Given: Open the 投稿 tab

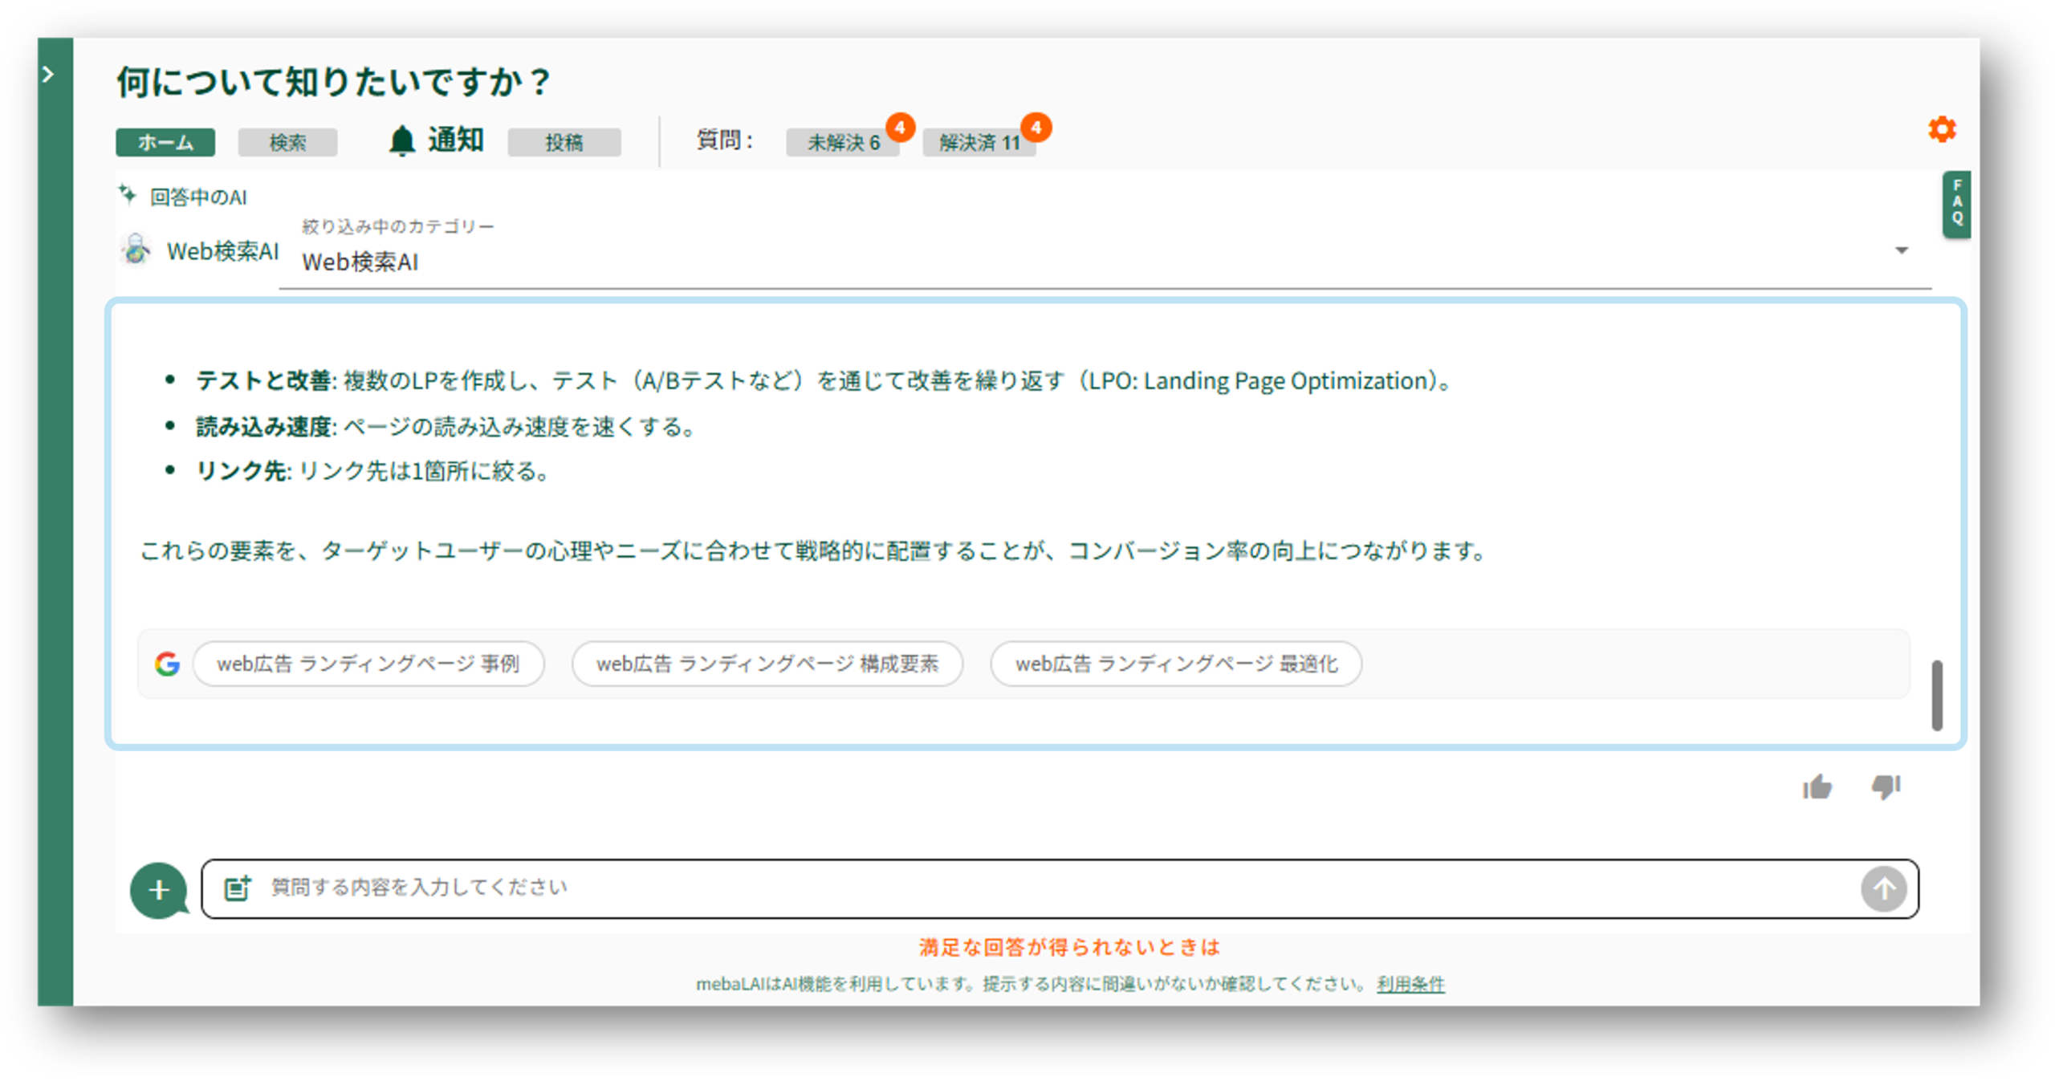Looking at the screenshot, I should pyautogui.click(x=564, y=142).
